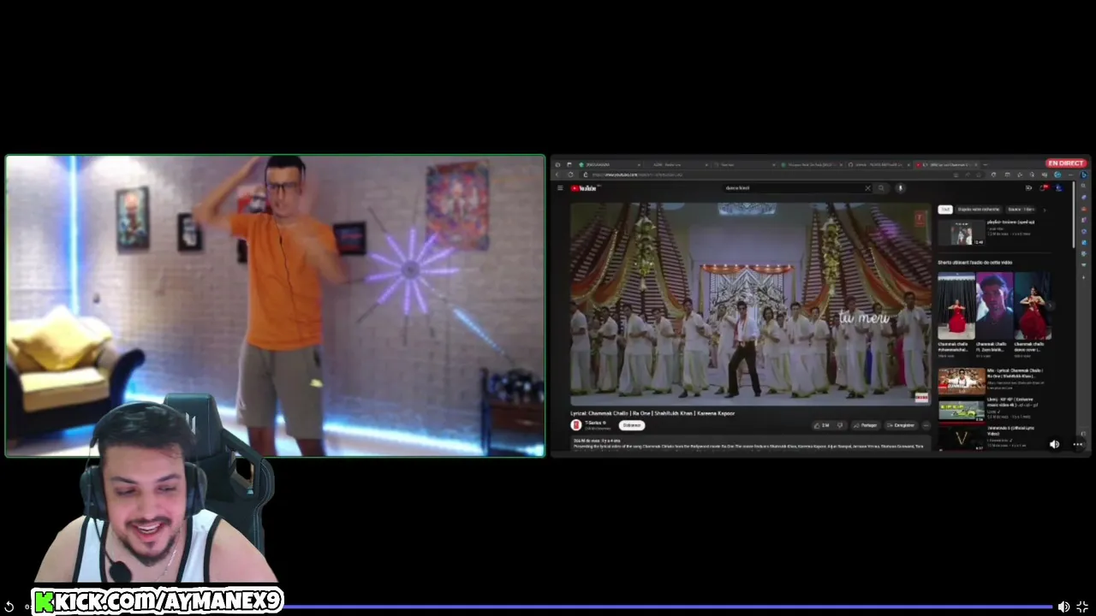Open YouTube notifications bell
The image size is (1096, 616).
(1043, 188)
